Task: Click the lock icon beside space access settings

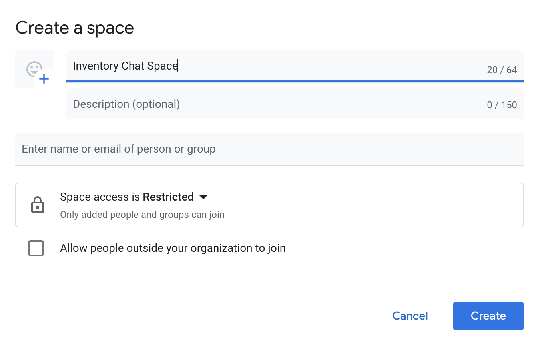Action: [x=38, y=205]
